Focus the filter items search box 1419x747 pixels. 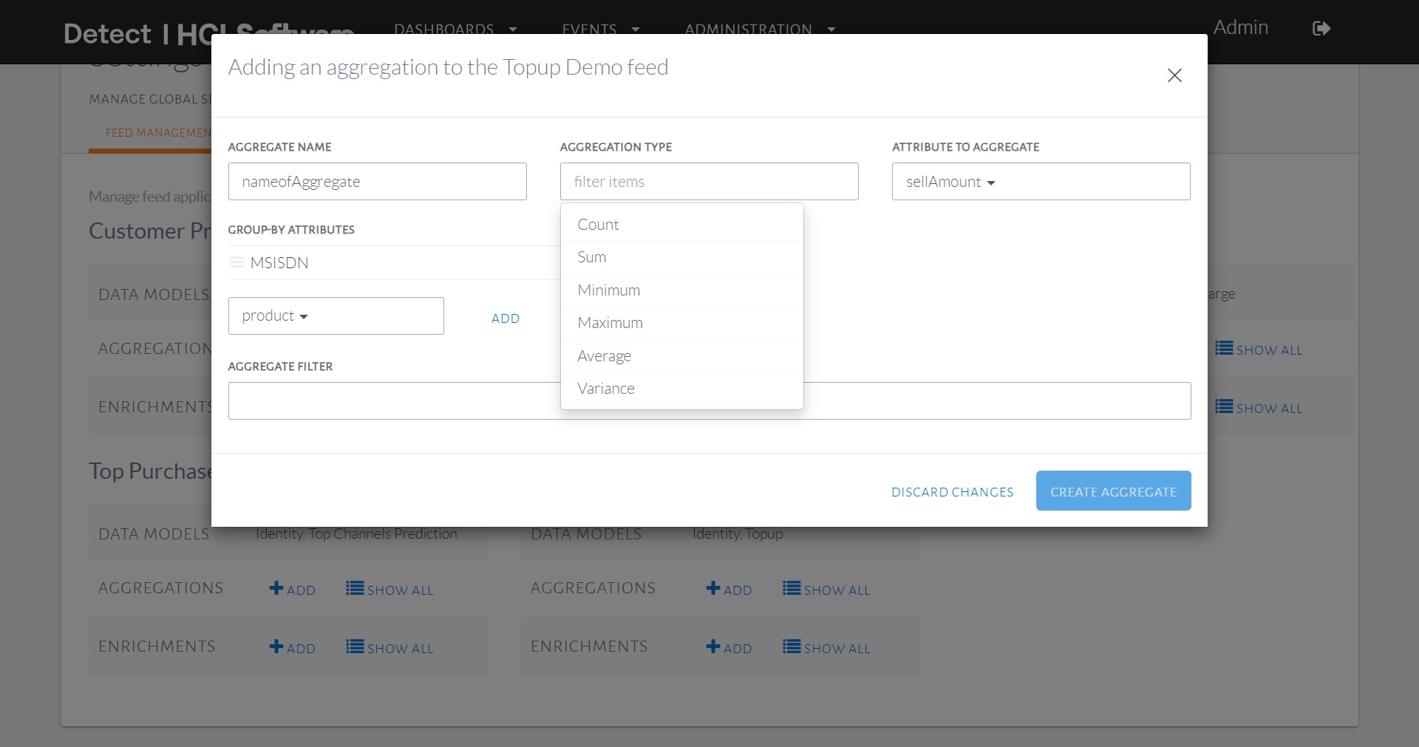[x=709, y=182]
